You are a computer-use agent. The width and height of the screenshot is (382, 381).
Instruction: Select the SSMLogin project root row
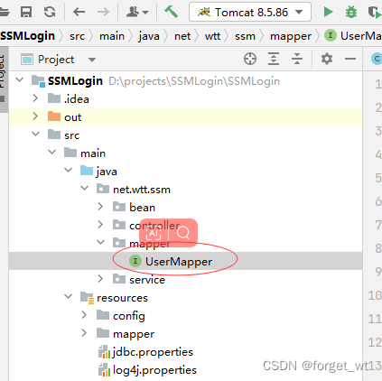[x=185, y=80]
